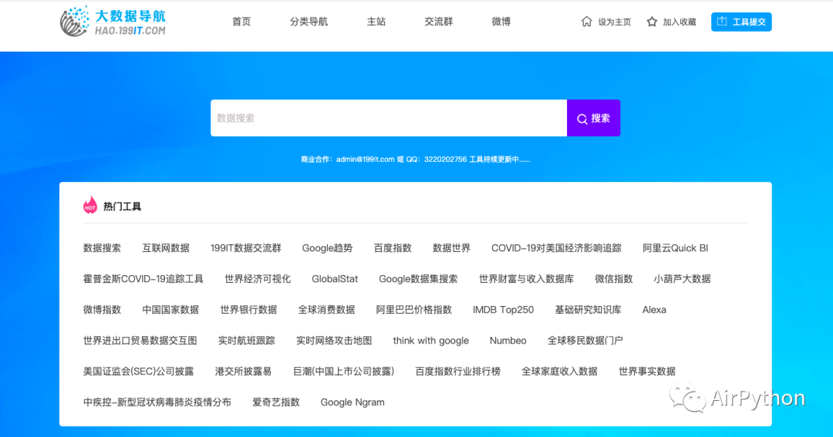Click the home icon beside 设为主页
Screen dimensions: 833x437
coord(586,22)
